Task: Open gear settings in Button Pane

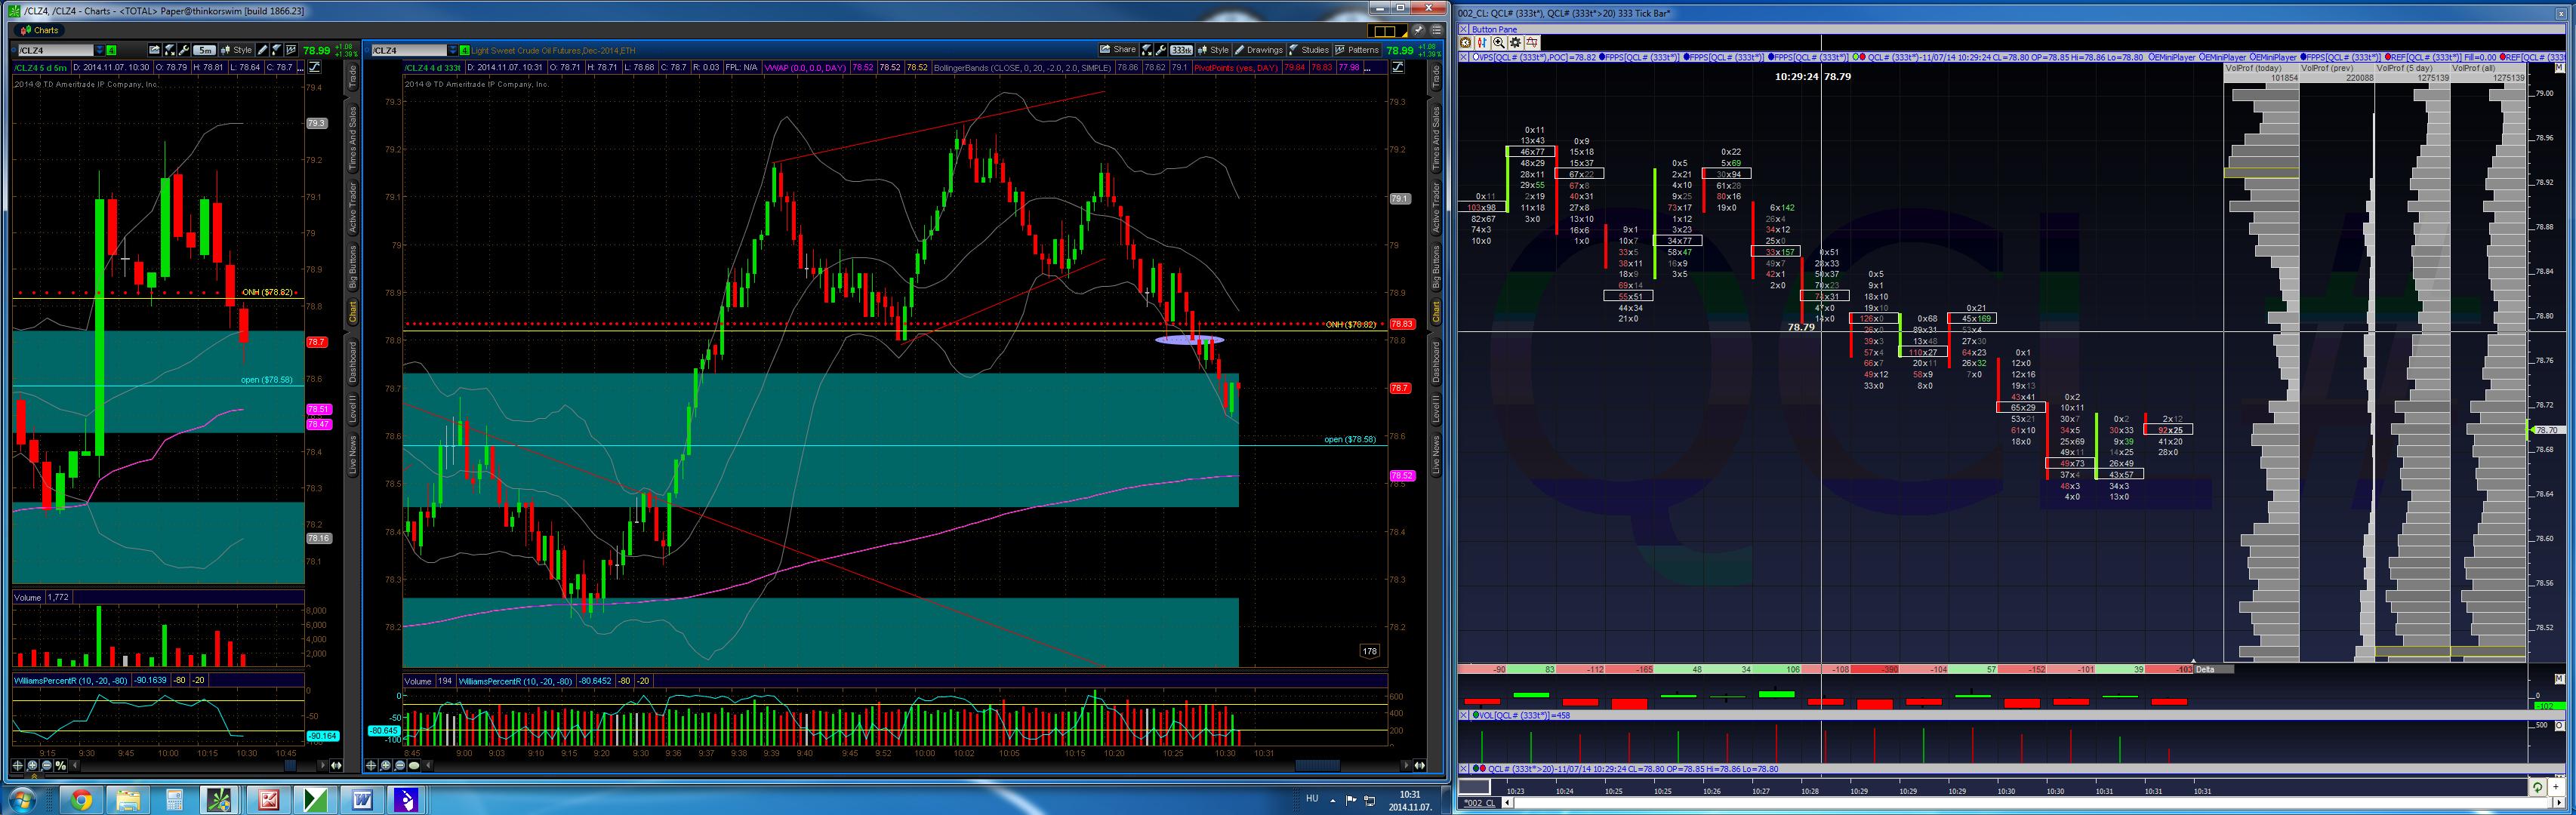Action: (x=1515, y=43)
